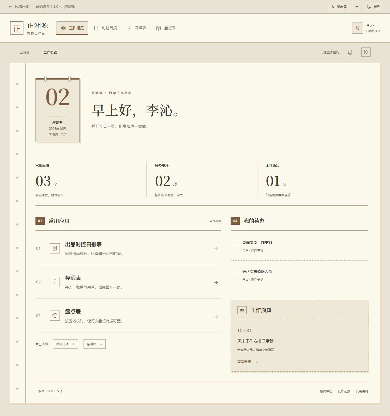
Task: Click the 待办事项 02 项 stat
Action: pyautogui.click(x=202, y=180)
